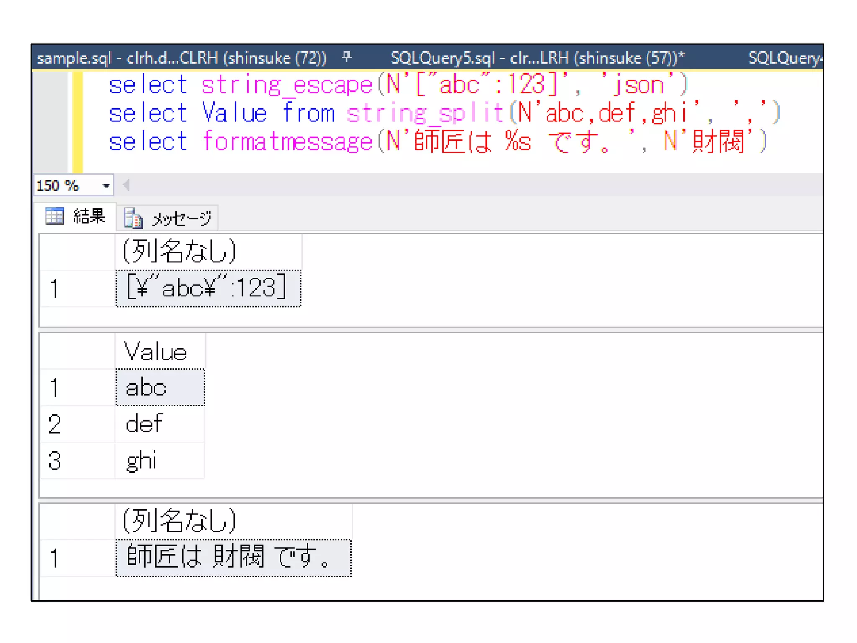Select the 結果 results tab
The image size is (857, 643).
(88, 216)
